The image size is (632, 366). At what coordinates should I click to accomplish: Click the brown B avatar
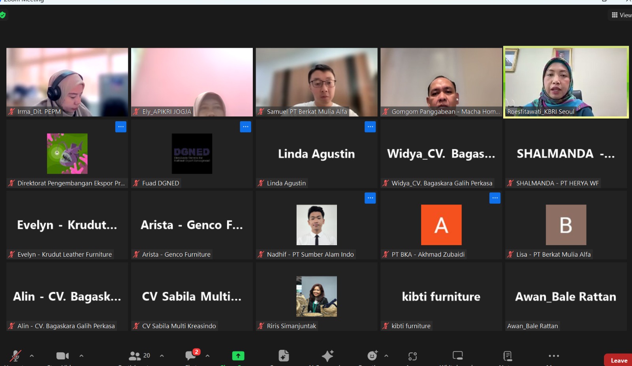click(x=566, y=225)
